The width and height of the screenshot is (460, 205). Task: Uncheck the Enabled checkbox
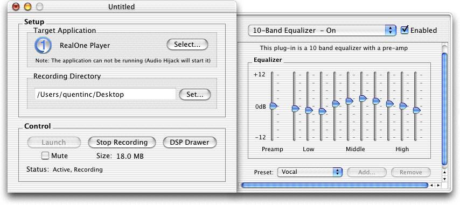click(405, 30)
